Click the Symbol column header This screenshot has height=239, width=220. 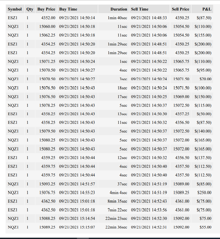pyautogui.click(x=15, y=9)
